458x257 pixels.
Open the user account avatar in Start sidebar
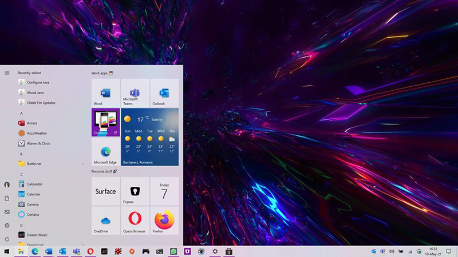(x=7, y=184)
